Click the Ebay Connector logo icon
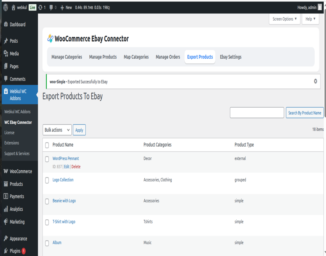Viewport: 326px width, 256px height. tap(50, 38)
